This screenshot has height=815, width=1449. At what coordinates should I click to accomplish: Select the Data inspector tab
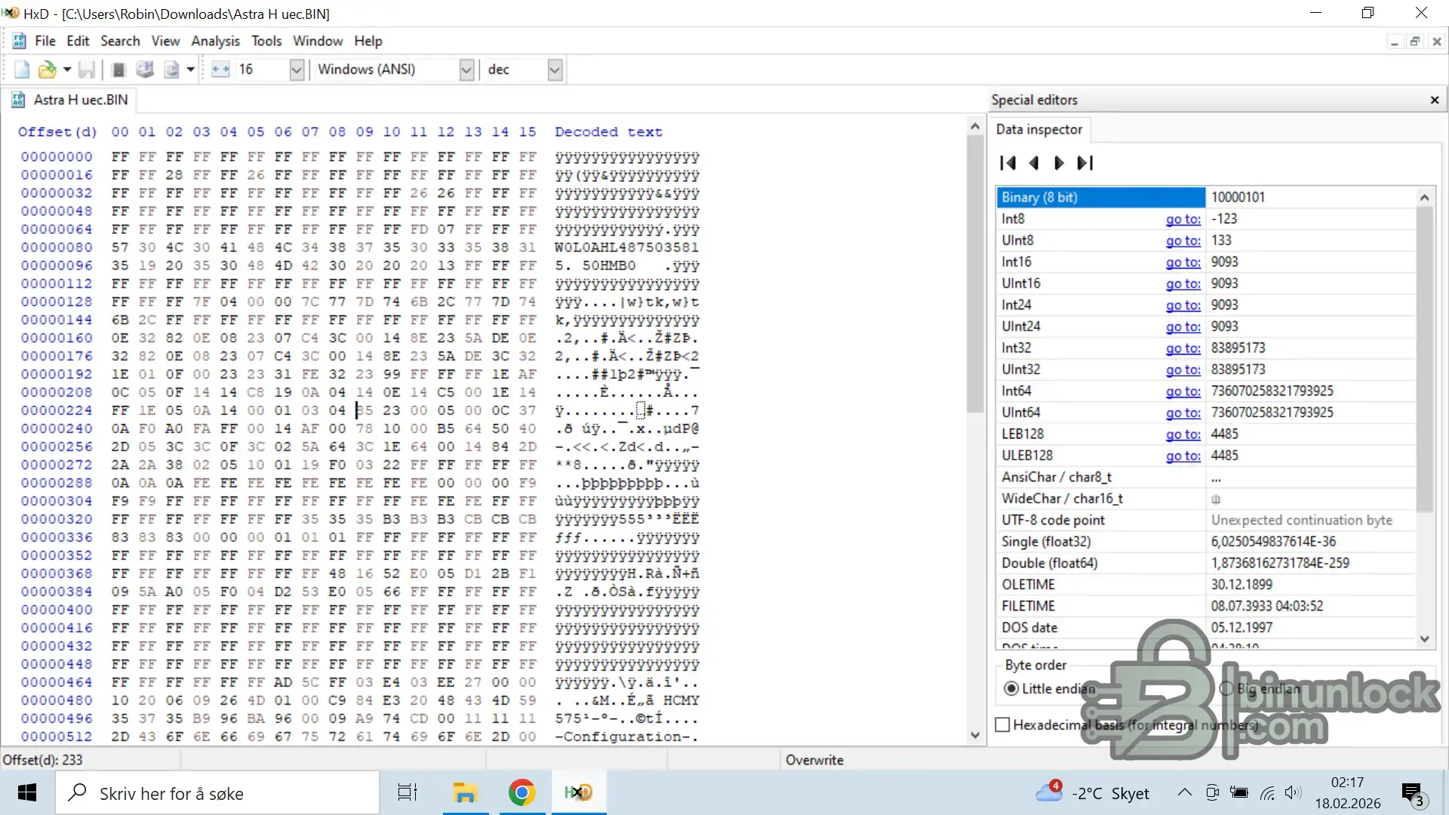click(1038, 130)
